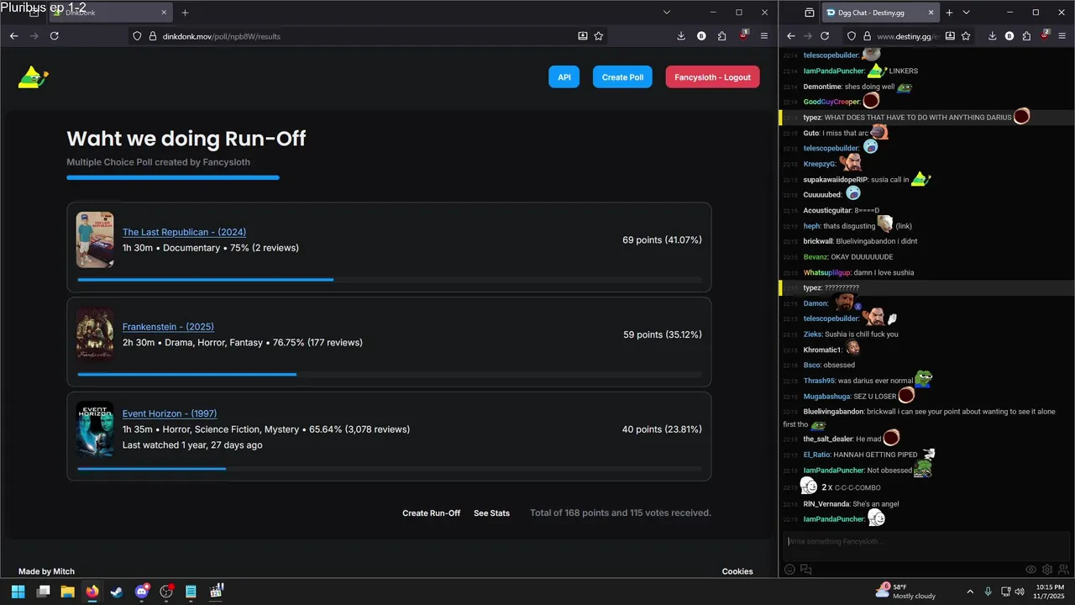
Task: Click the Create Run-Off link
Action: tap(431, 513)
